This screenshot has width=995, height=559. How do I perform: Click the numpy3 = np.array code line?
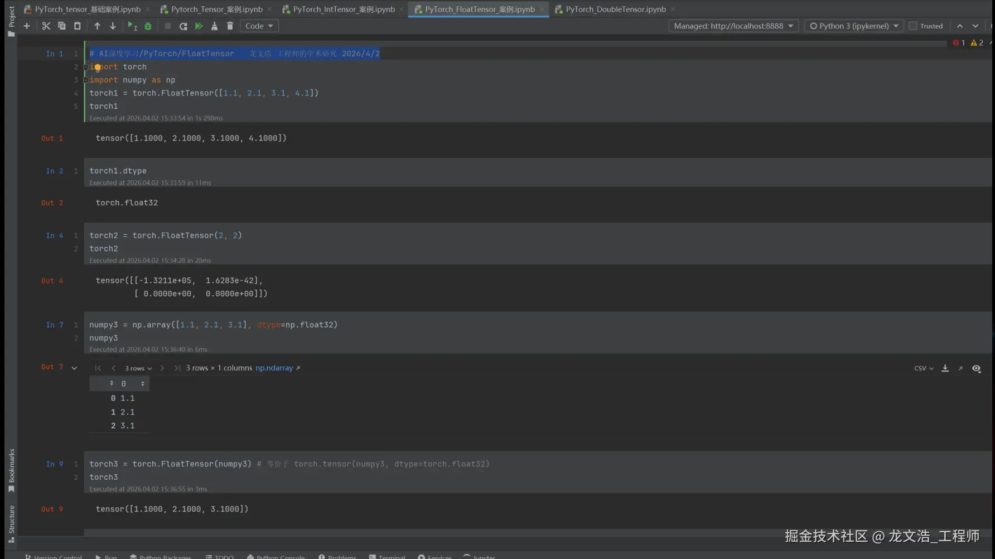point(214,325)
